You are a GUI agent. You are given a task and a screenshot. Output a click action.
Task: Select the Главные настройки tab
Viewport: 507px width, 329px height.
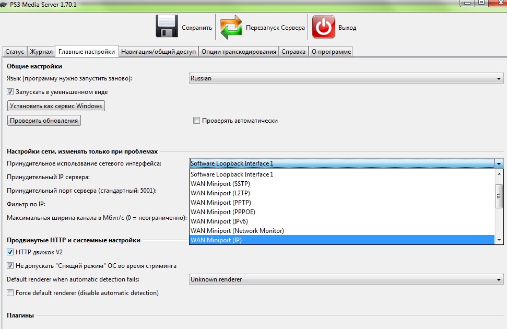[x=87, y=51]
